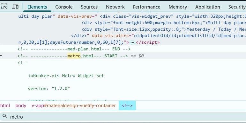246x123 pixels.
Task: Select the html breadcrumb
Action: [x=5, y=106]
